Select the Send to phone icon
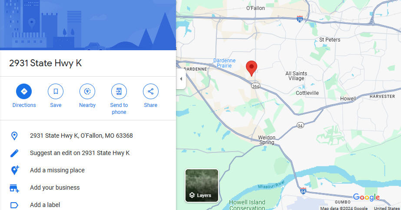401x210 pixels. (119, 91)
